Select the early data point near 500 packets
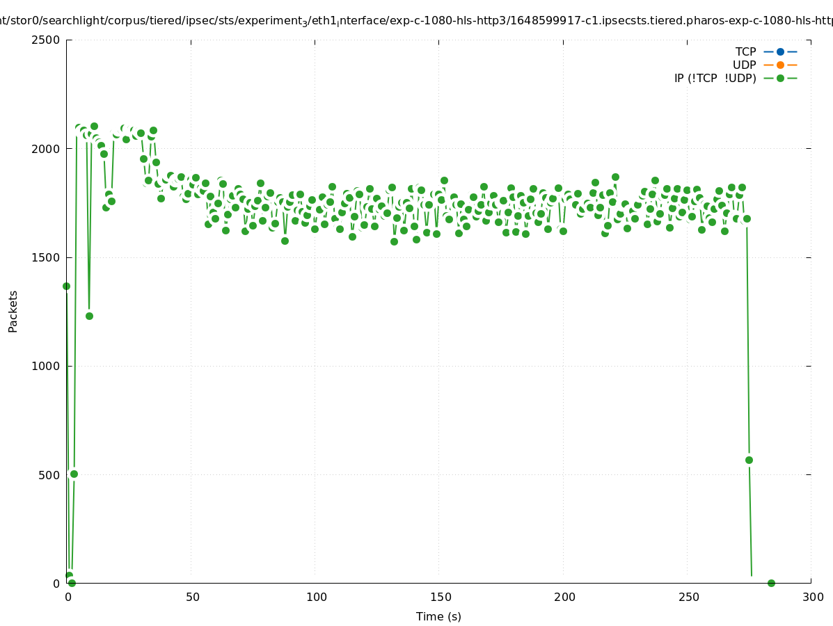Screen dimensions: 833x626 (x=74, y=474)
